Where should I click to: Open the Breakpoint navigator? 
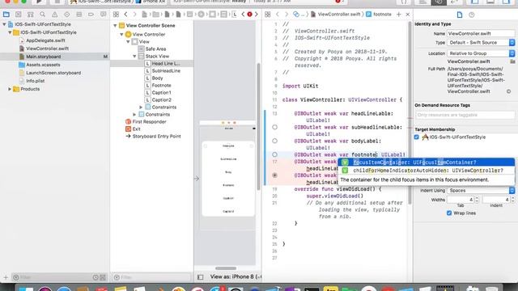pyautogui.click(x=91, y=15)
